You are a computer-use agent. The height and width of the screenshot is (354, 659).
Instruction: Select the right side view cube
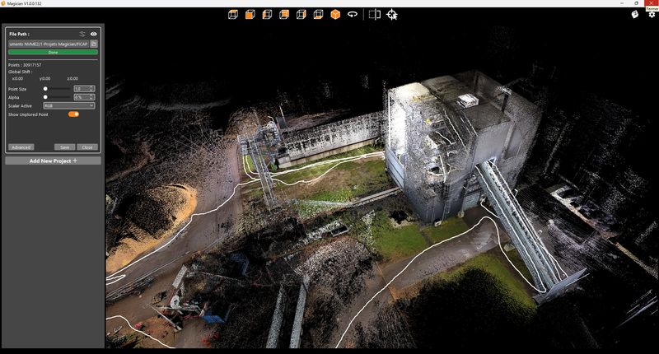point(301,15)
